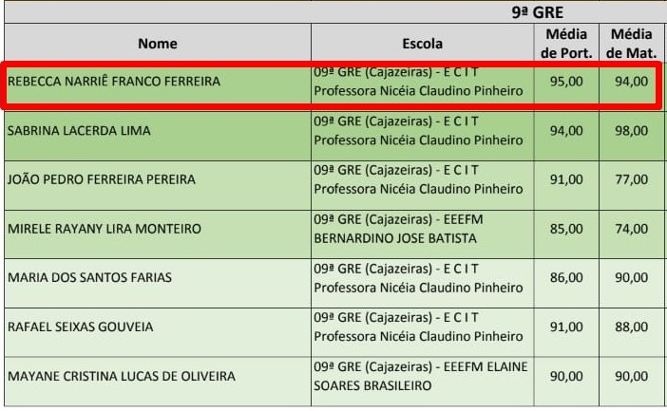Select the "Escola" column header
Image resolution: width=667 pixels, height=411 pixels.
pos(422,44)
